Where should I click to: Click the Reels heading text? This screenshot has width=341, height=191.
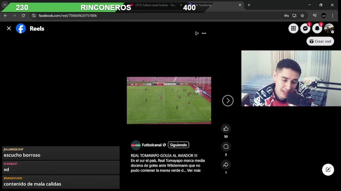pos(37,29)
